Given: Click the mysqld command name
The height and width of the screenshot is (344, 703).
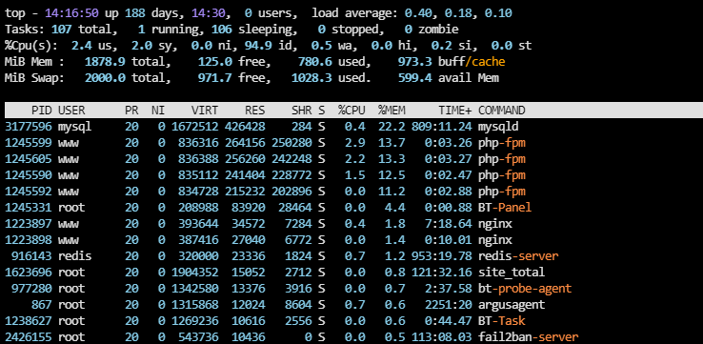Looking at the screenshot, I should [498, 127].
